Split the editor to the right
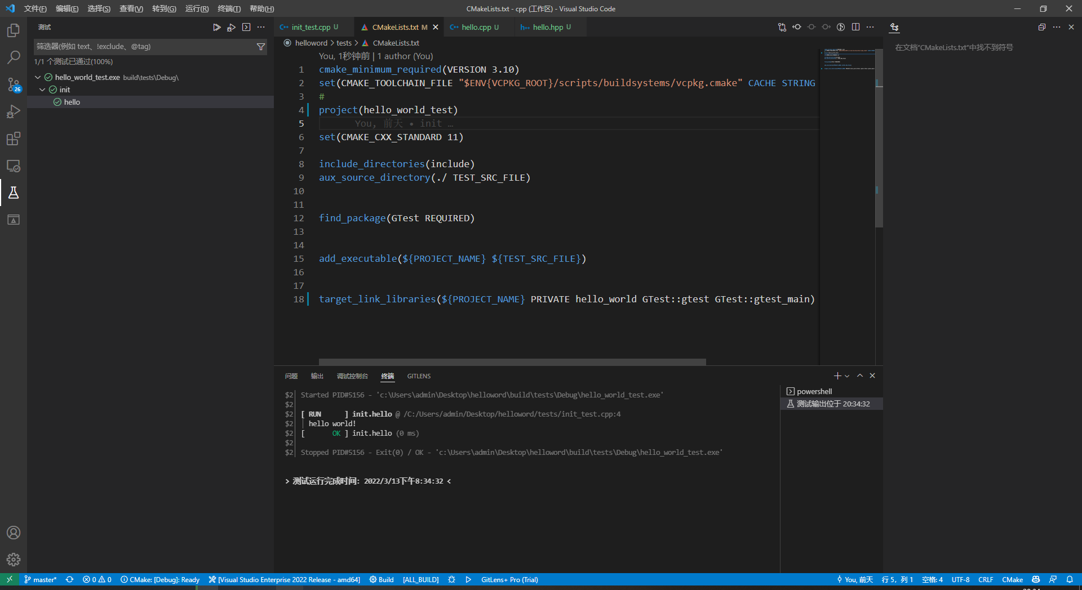 click(x=855, y=27)
